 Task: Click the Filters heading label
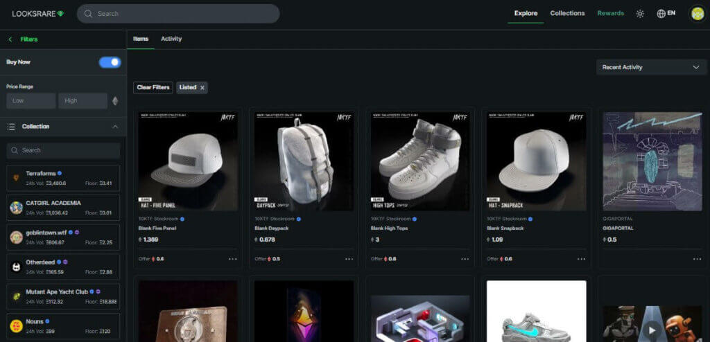click(29, 39)
